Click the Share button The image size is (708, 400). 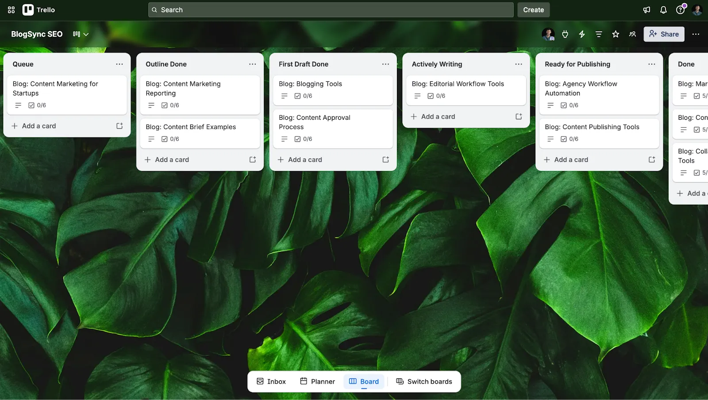[x=663, y=34]
